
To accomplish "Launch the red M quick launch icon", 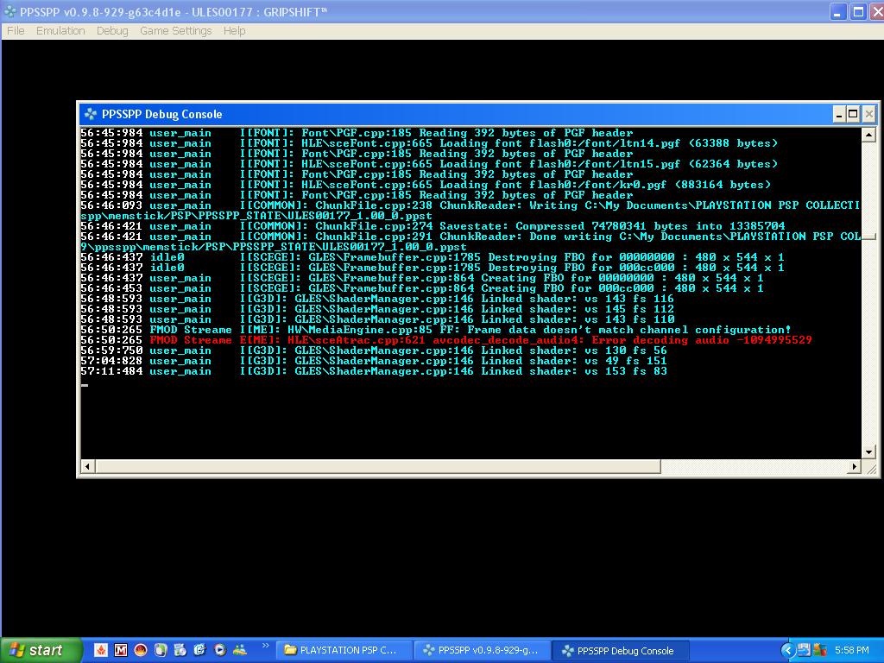I will [121, 650].
